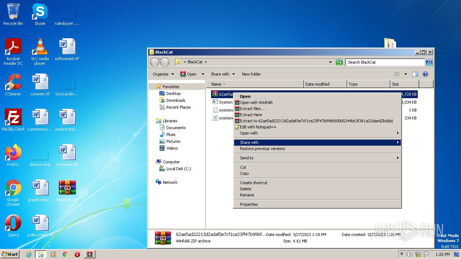Image resolution: width=461 pixels, height=259 pixels.
Task: Select Share with in context menu
Action: 317,142
